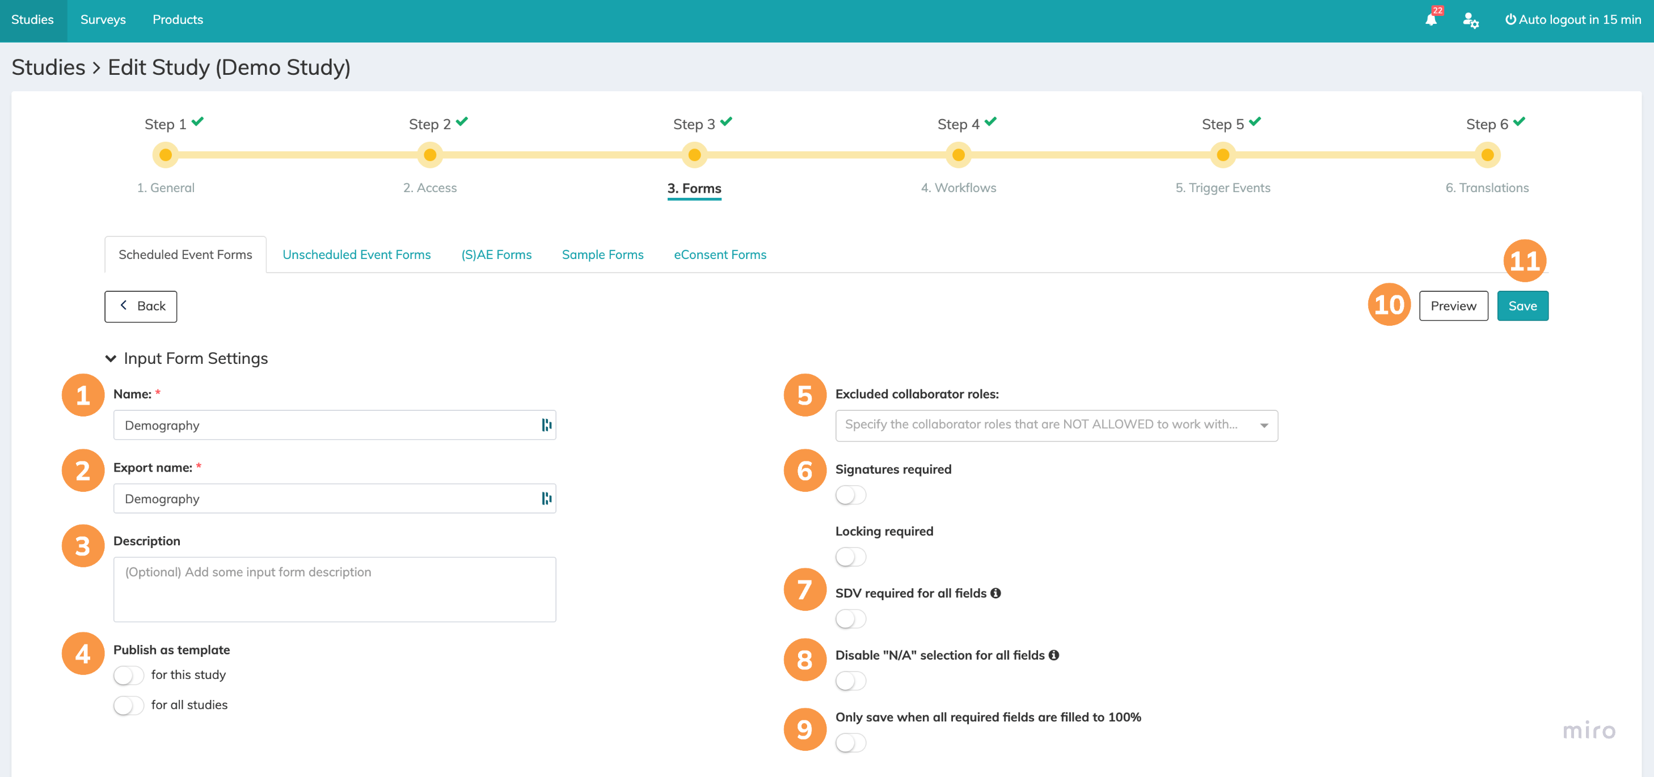Viewport: 1654px width, 777px height.
Task: Click the Step 1 General circle
Action: pyautogui.click(x=166, y=155)
